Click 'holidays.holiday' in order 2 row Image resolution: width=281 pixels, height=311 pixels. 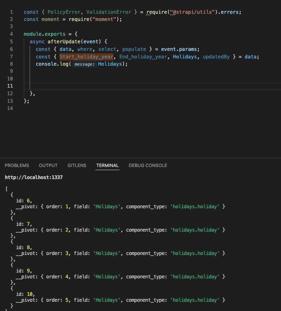pyautogui.click(x=195, y=230)
